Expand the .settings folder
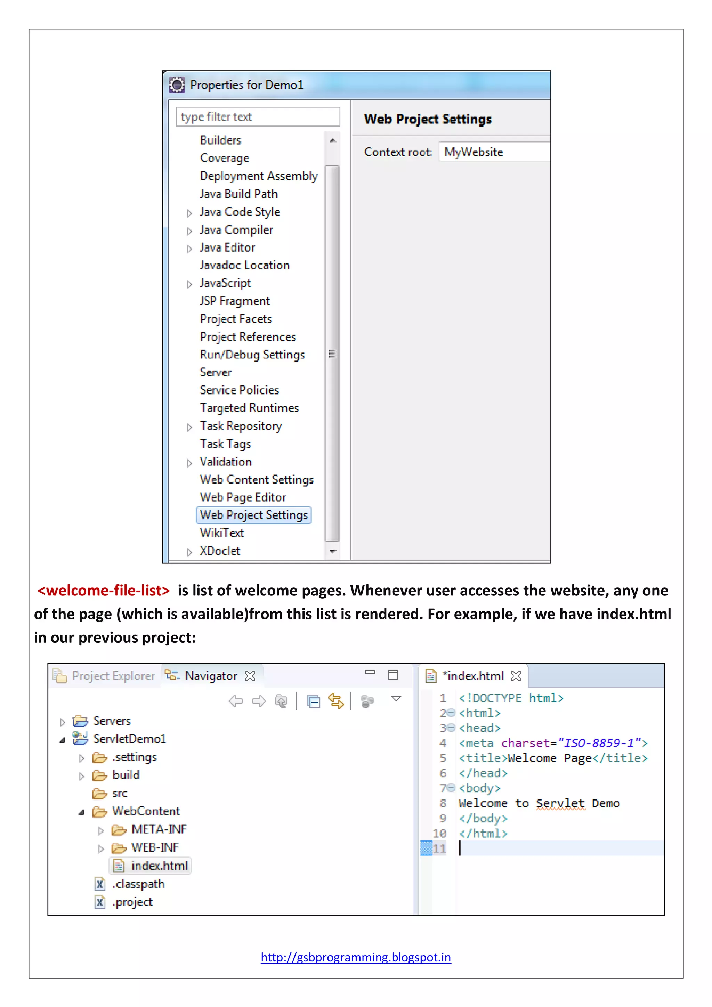 point(82,758)
